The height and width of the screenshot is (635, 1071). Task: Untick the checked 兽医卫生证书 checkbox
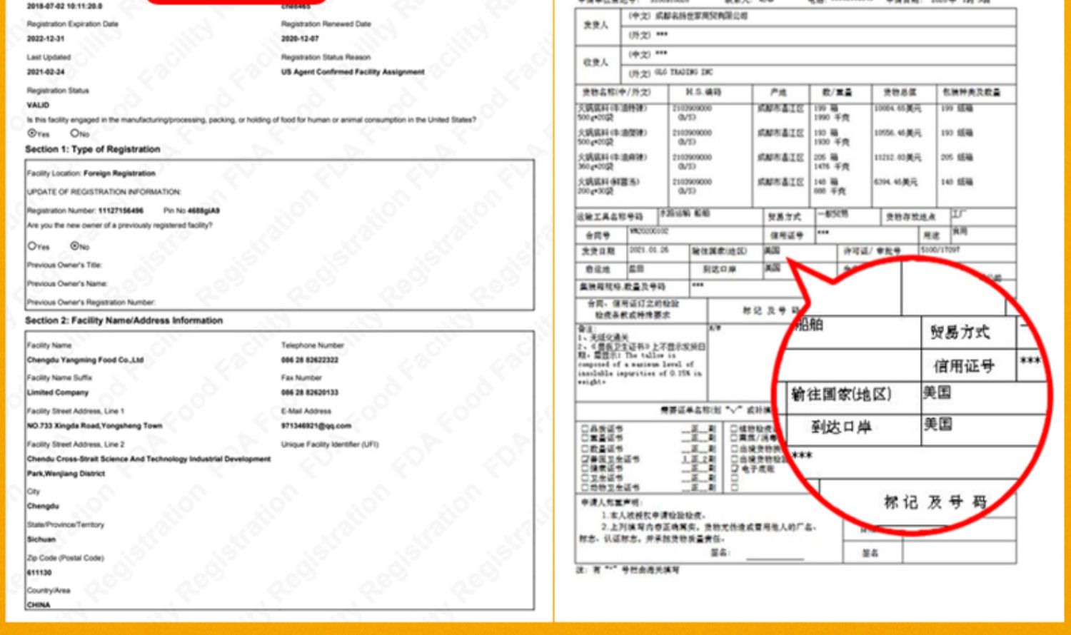pyautogui.click(x=584, y=459)
